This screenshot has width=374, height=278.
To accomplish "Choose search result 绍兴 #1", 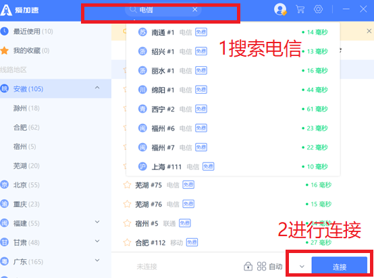I will pos(233,51).
